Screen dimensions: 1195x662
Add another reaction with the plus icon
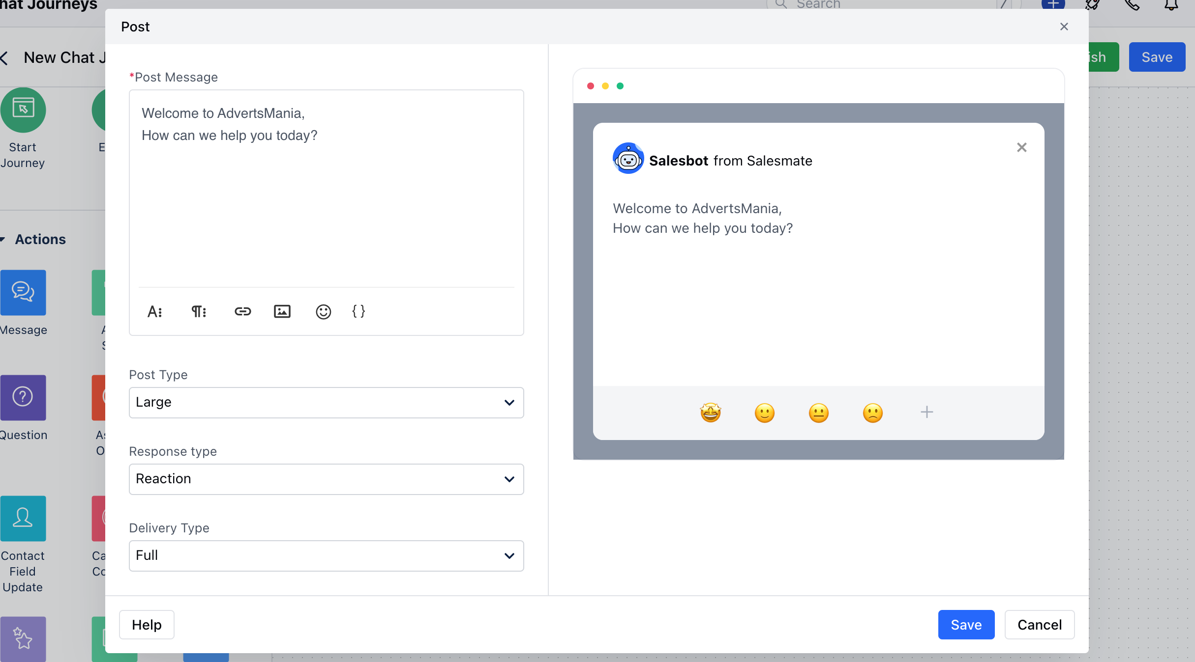tap(926, 412)
